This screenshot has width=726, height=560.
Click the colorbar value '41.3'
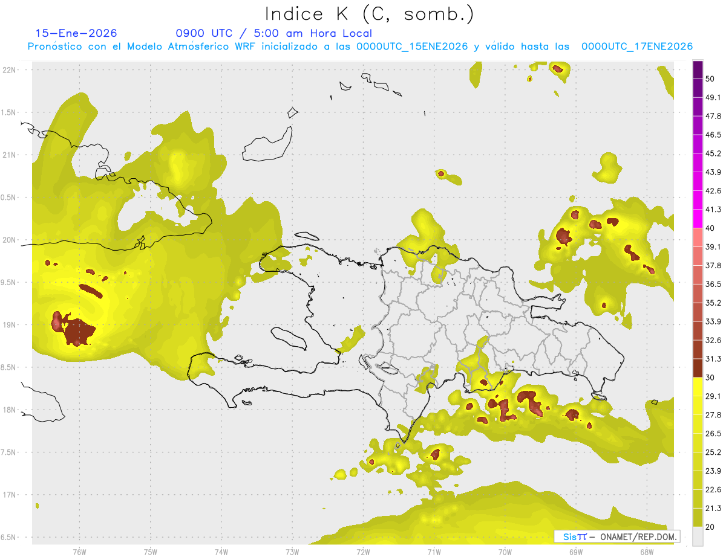714,210
